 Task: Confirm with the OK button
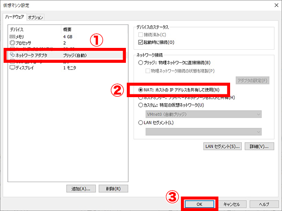coord(199,204)
